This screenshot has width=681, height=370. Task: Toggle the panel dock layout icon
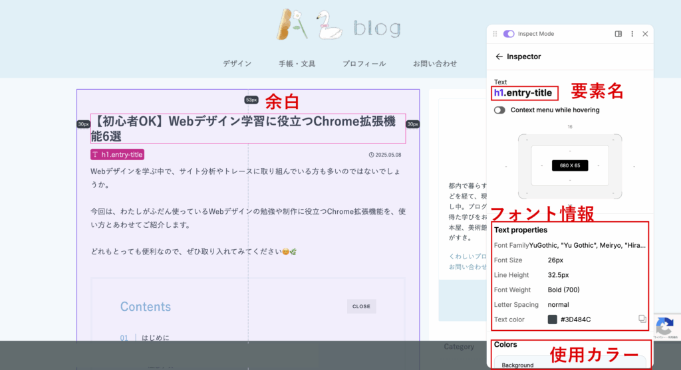[618, 34]
